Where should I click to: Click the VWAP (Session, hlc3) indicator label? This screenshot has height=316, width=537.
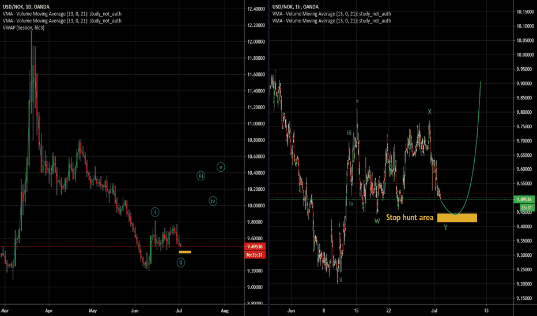click(23, 28)
